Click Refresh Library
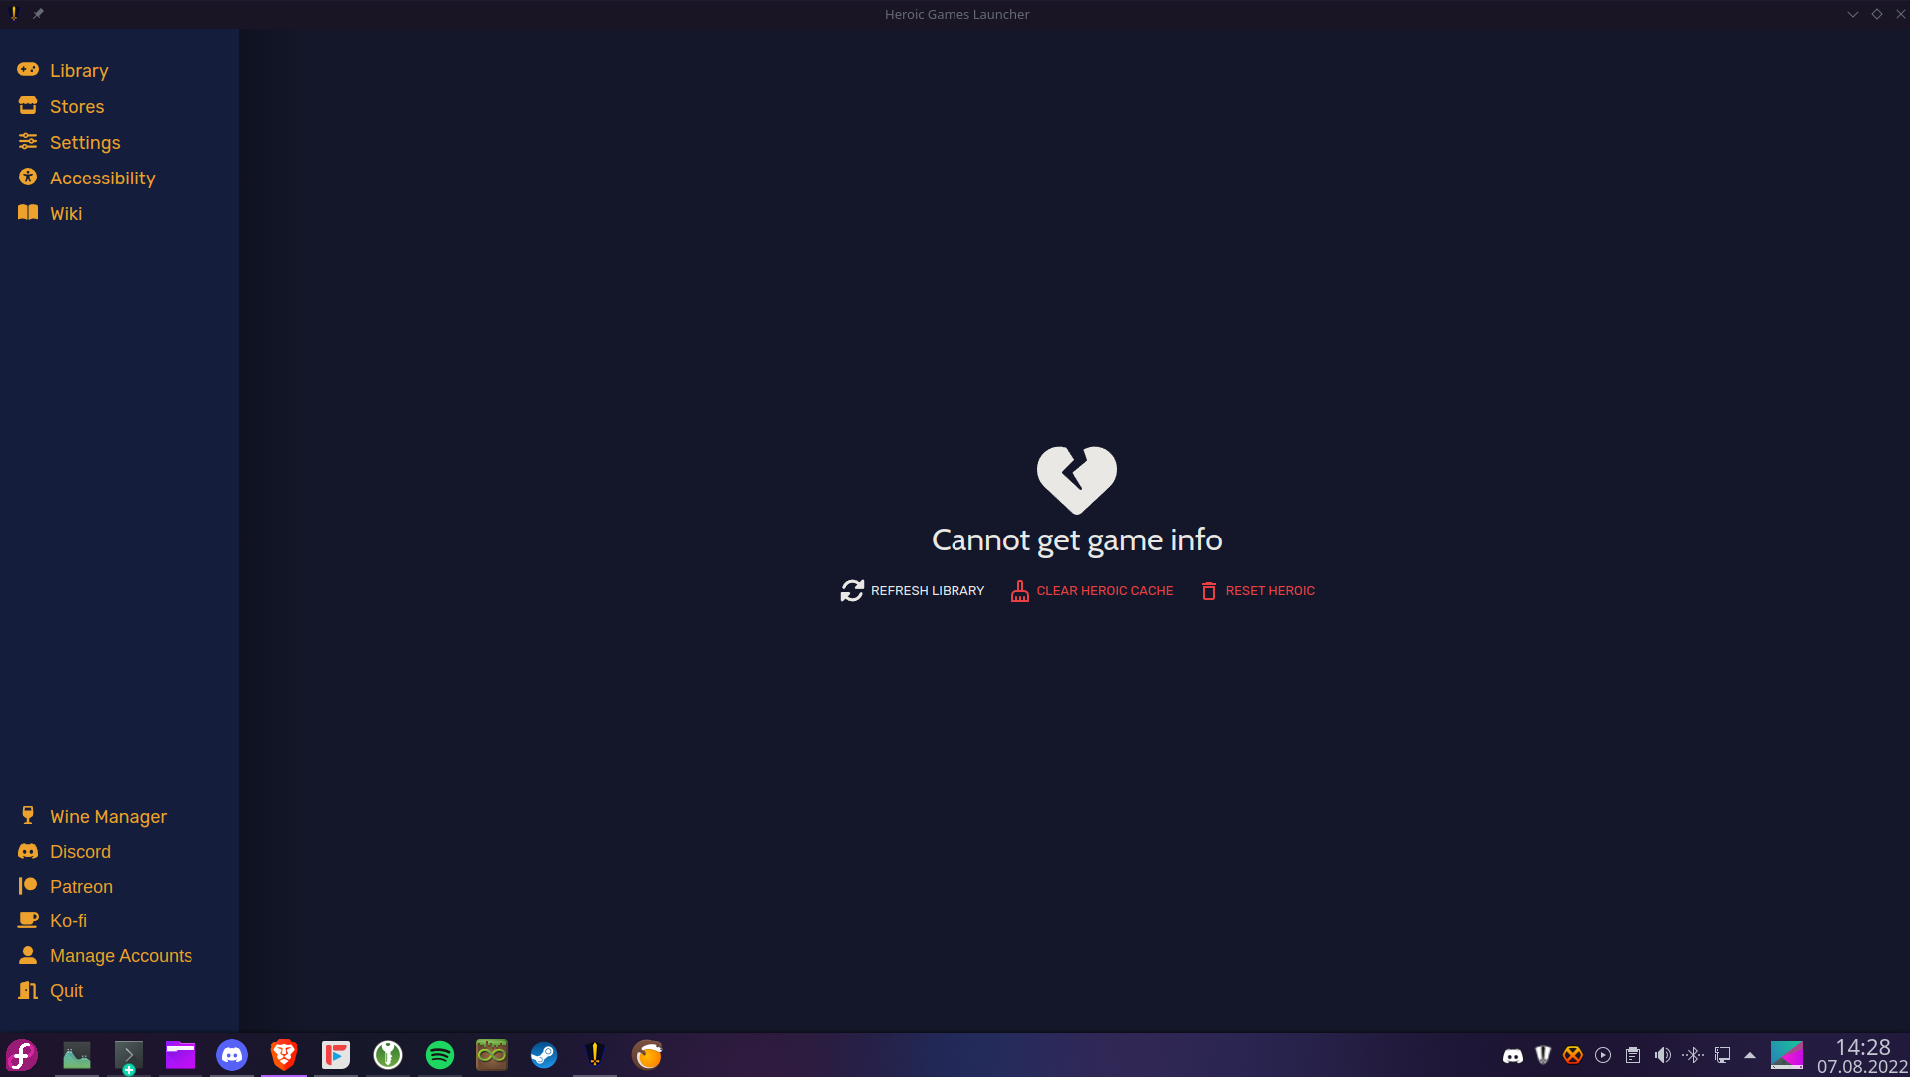1910x1077 pixels. (912, 590)
